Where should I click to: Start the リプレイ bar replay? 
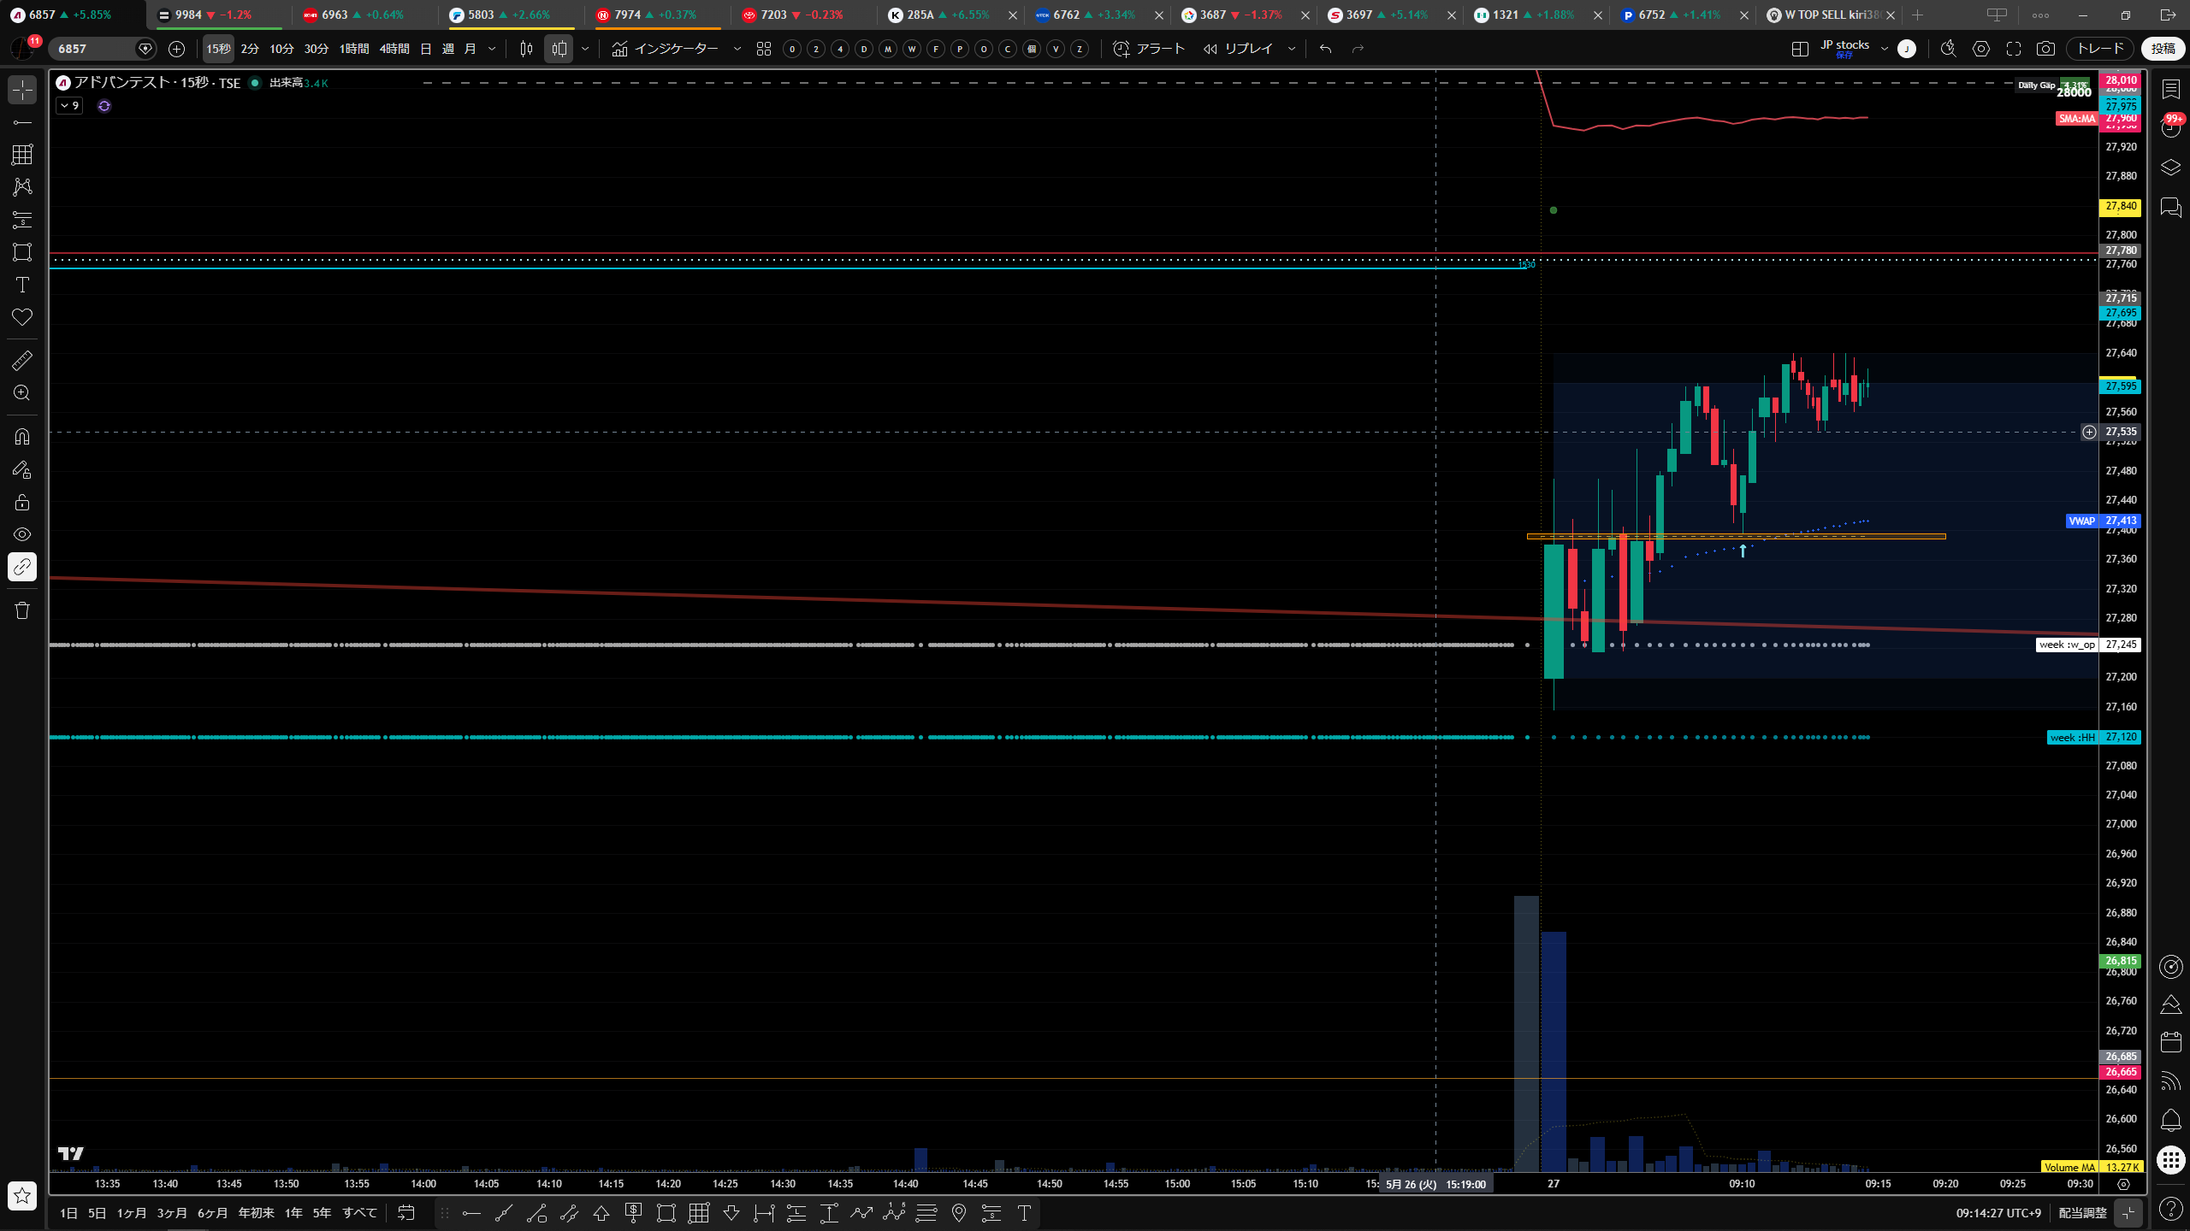1238,49
